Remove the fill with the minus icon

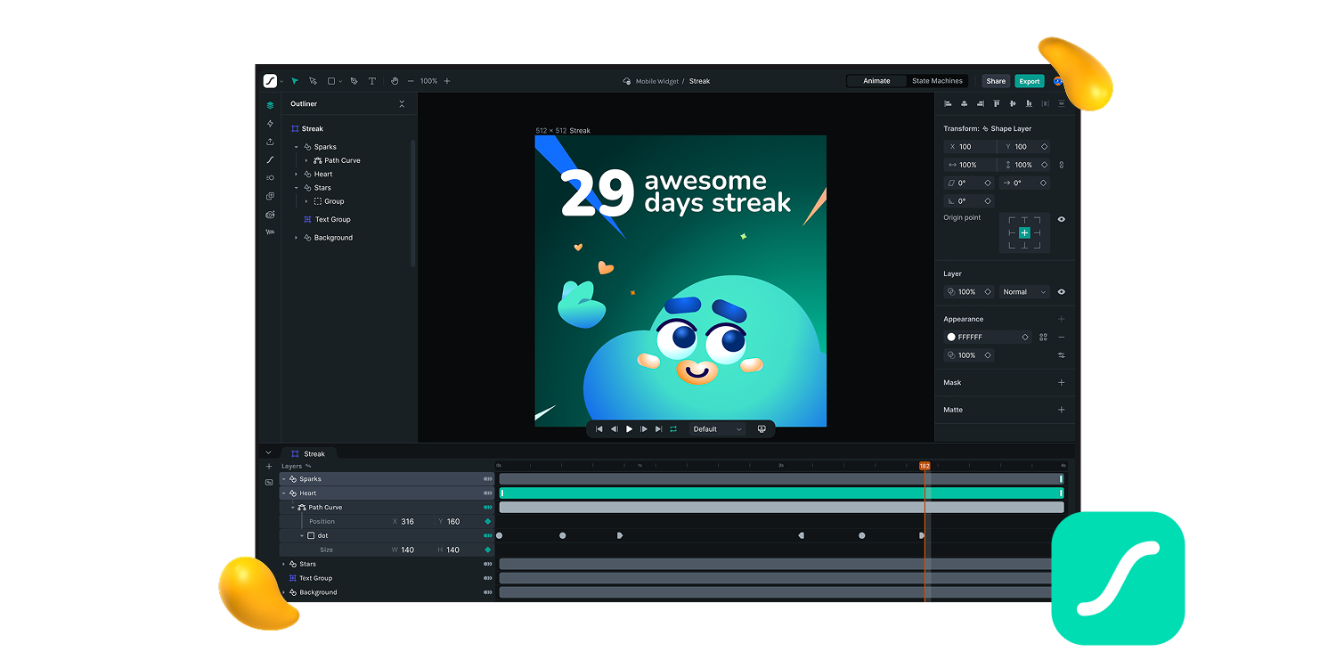point(1061,338)
